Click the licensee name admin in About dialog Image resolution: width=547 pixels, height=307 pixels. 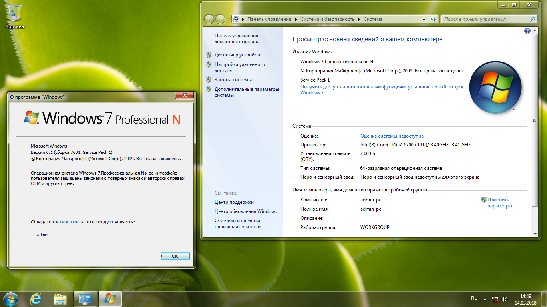[x=42, y=235]
